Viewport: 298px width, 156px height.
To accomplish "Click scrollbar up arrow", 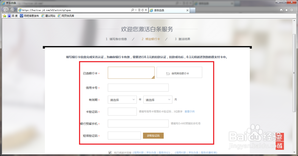I will [x=294, y=21].
